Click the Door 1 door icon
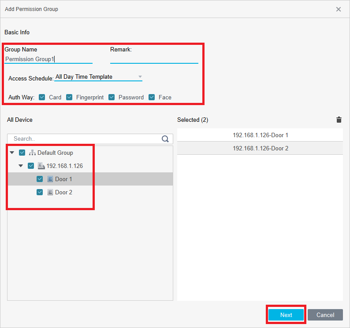Image resolution: width=350 pixels, height=328 pixels. [x=50, y=179]
